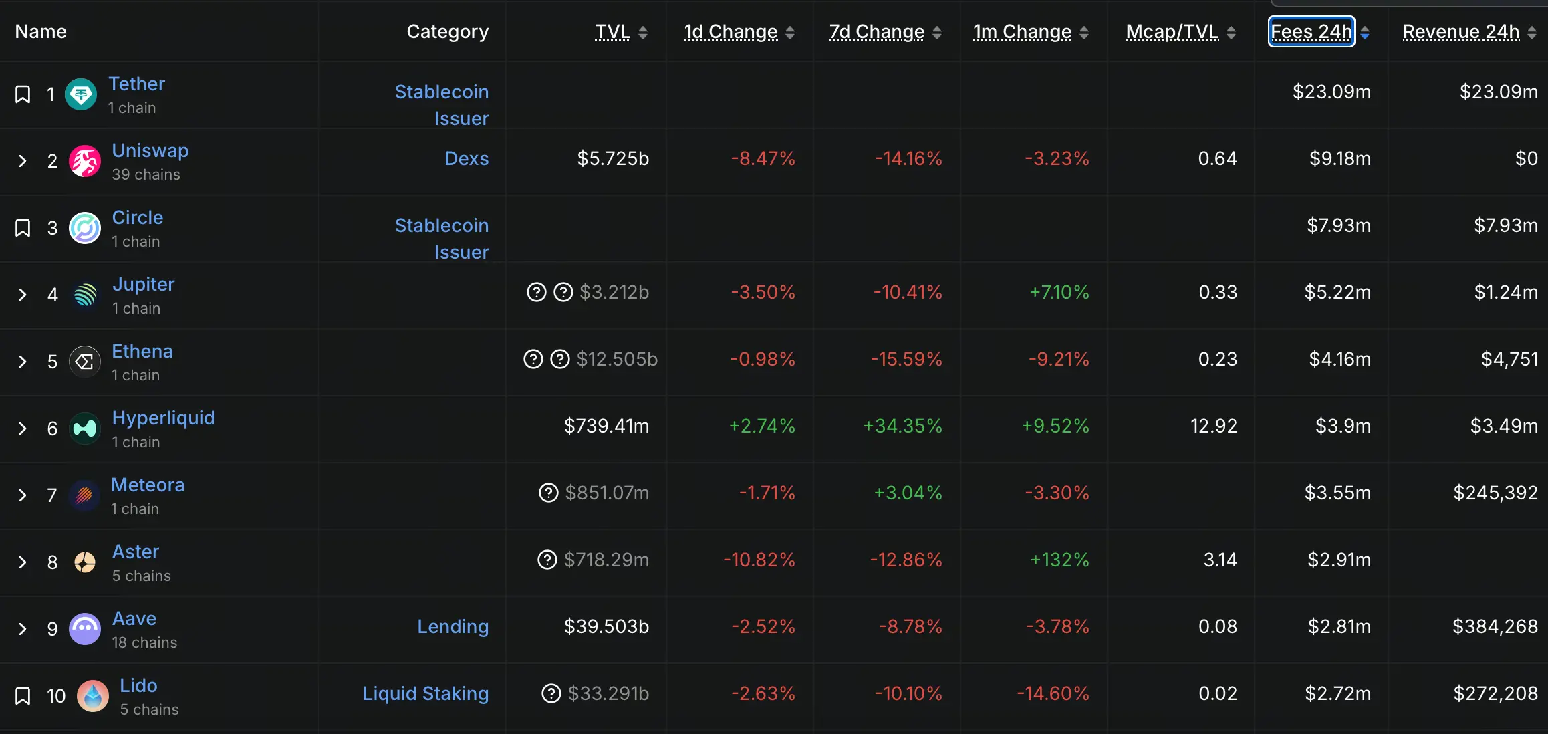Click the Tether protocol logo icon

[x=81, y=94]
